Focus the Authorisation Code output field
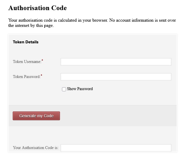 [116, 148]
